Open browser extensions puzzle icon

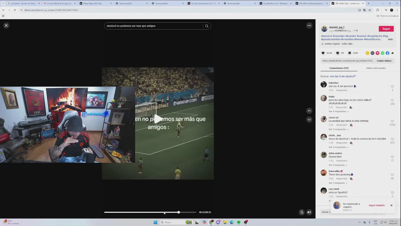click(x=378, y=10)
